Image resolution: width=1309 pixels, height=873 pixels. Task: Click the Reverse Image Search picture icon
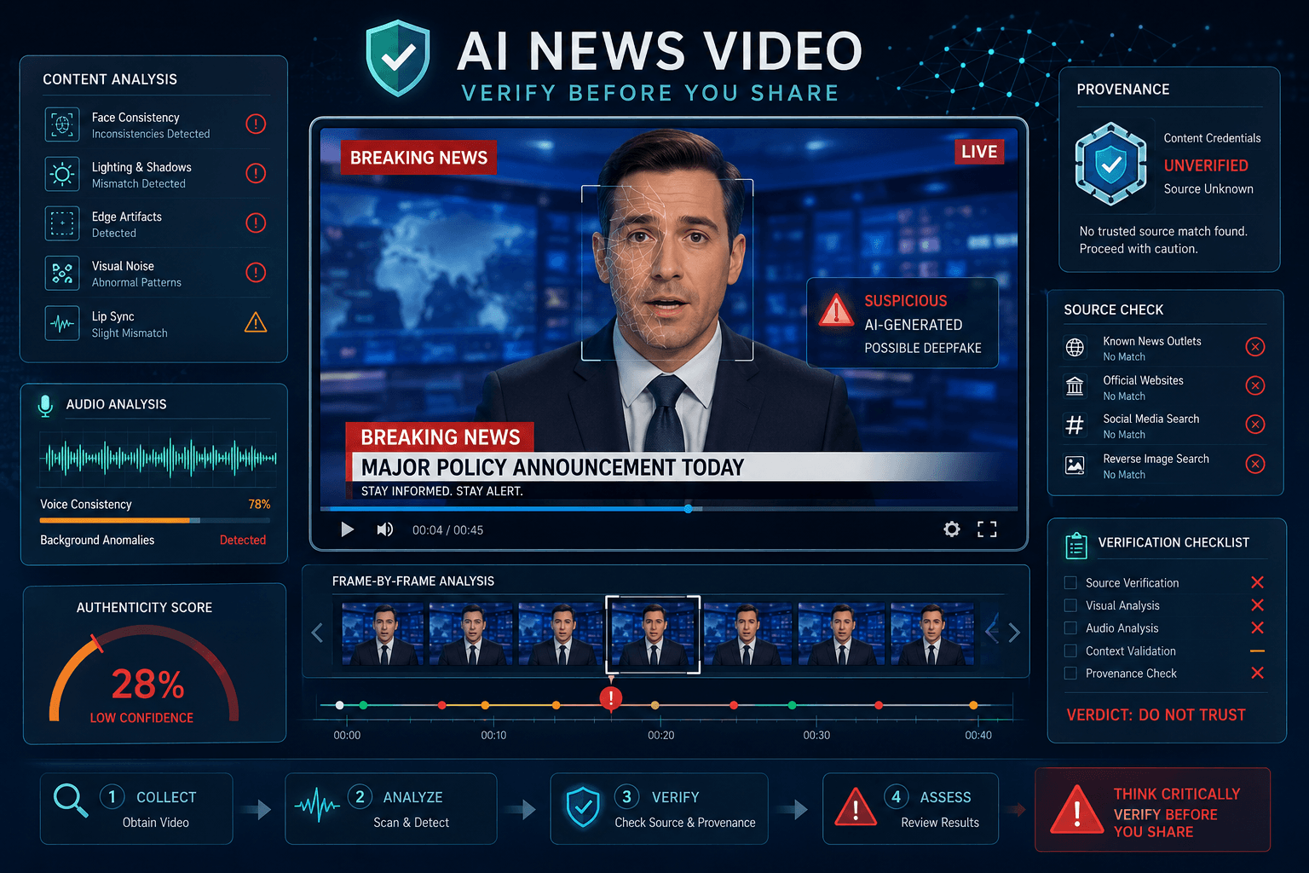(x=1075, y=465)
